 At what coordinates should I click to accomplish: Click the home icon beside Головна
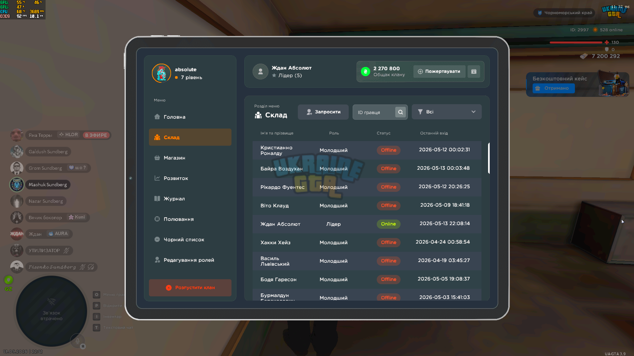(157, 117)
